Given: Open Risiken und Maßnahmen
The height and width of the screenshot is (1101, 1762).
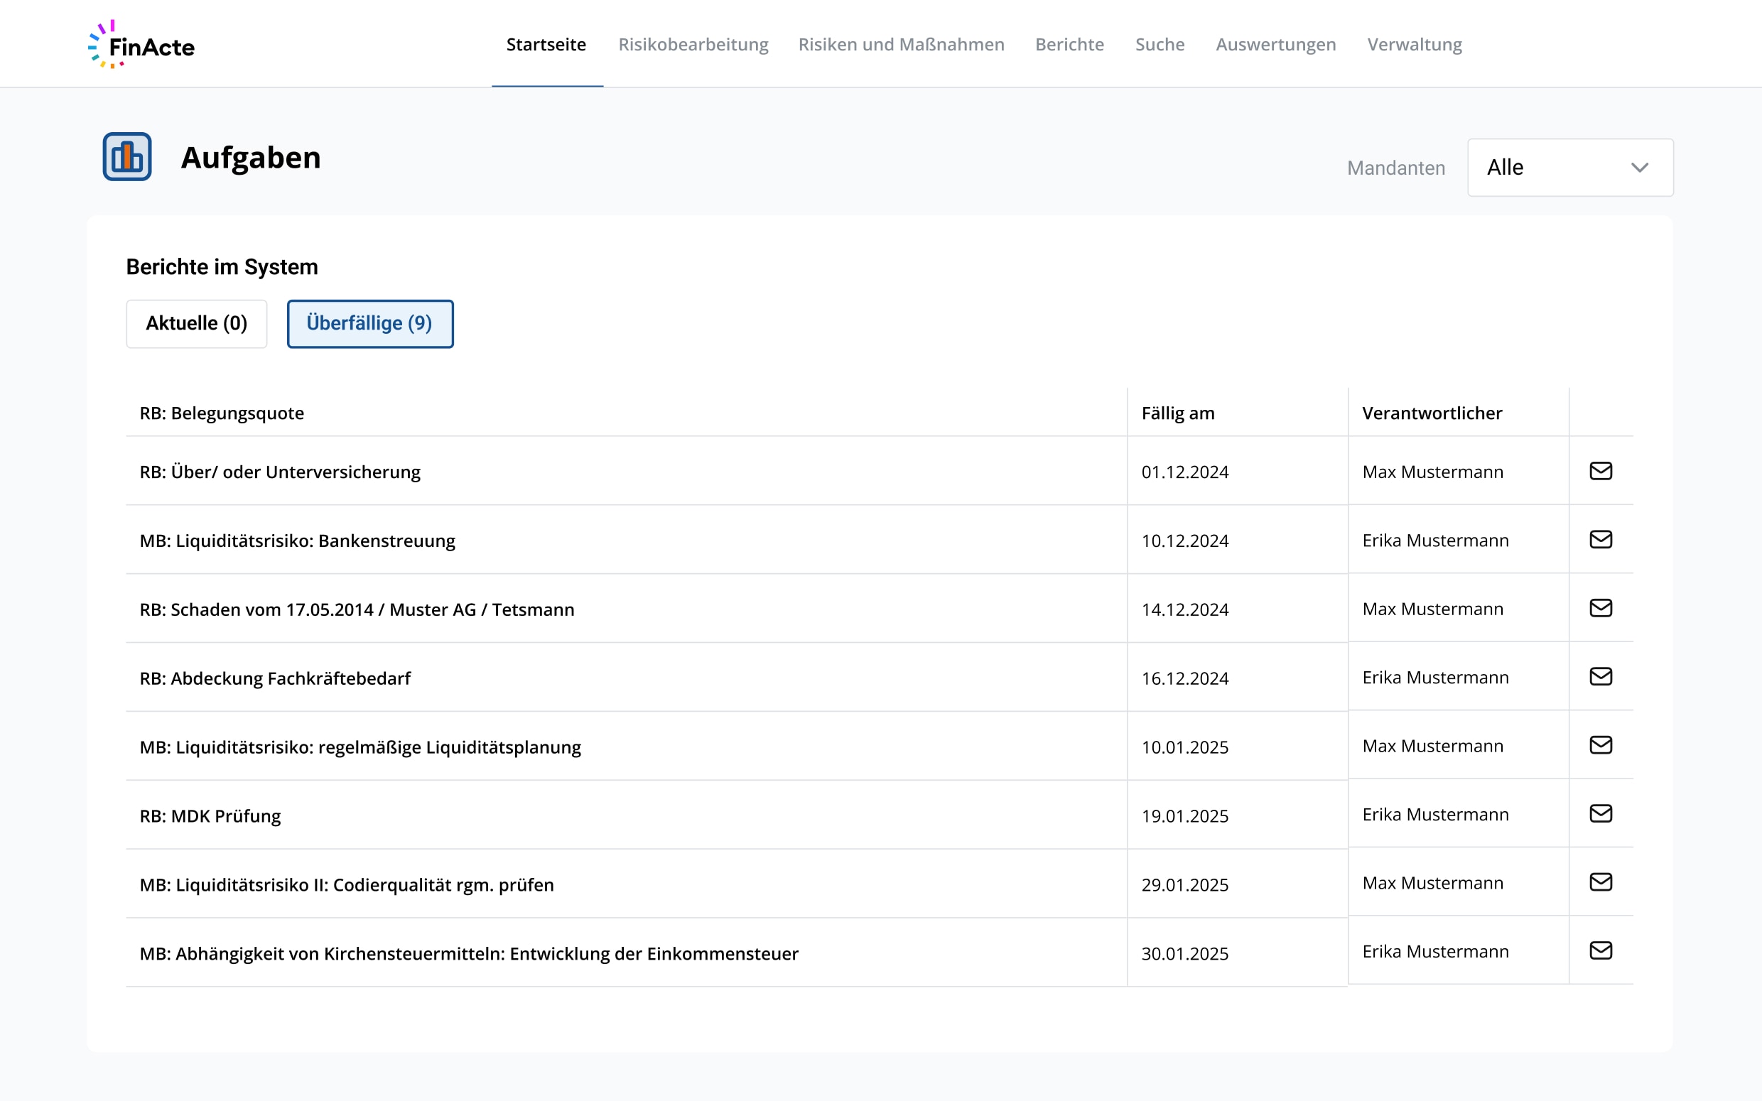Looking at the screenshot, I should [902, 45].
